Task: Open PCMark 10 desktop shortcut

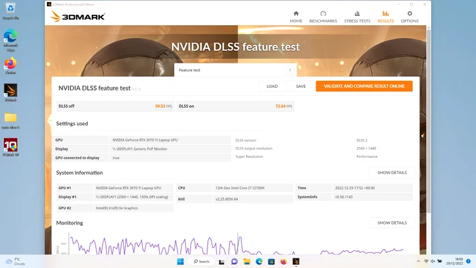Action: click(11, 148)
